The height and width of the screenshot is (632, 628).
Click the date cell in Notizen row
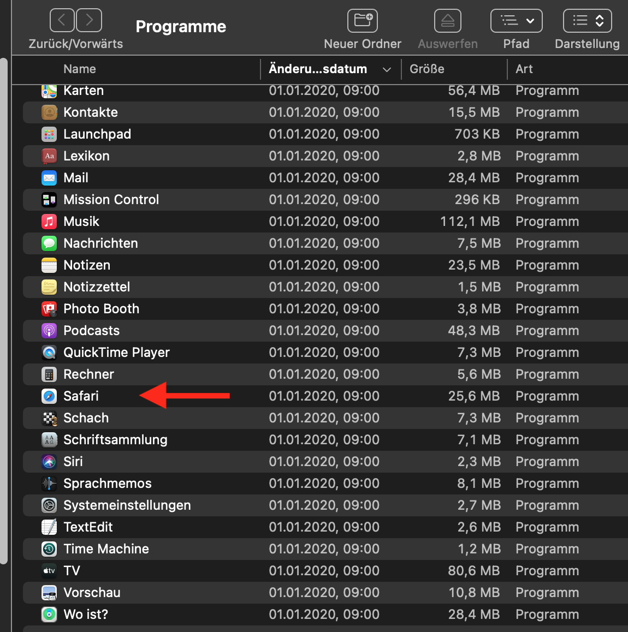[324, 265]
